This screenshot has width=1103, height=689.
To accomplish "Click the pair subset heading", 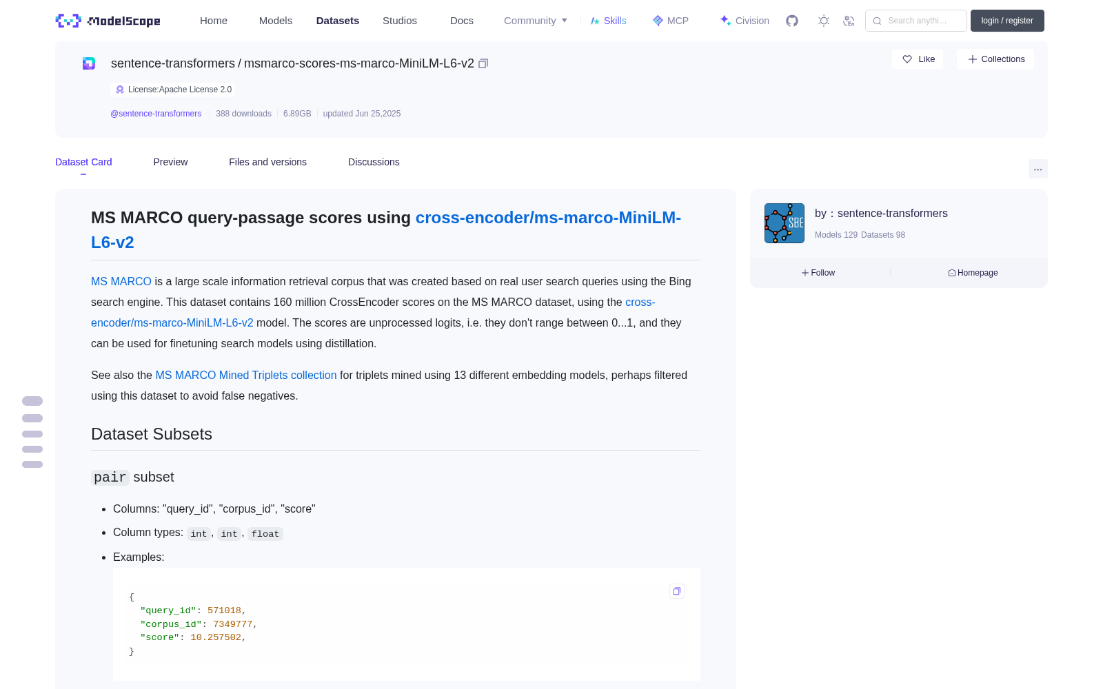I will click(132, 477).
